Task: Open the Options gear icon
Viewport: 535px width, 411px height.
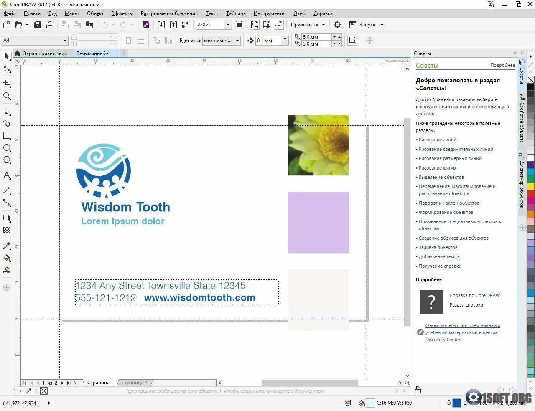Action: 337,25
